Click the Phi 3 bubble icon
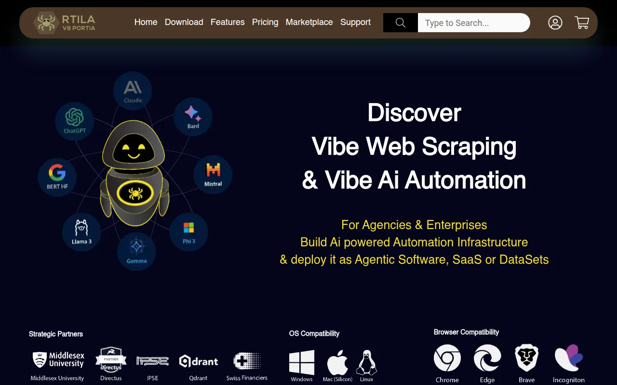Screen dimensions: 617x385 [188, 232]
